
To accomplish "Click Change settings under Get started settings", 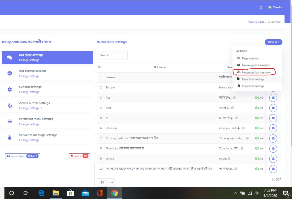I will tap(29, 76).
